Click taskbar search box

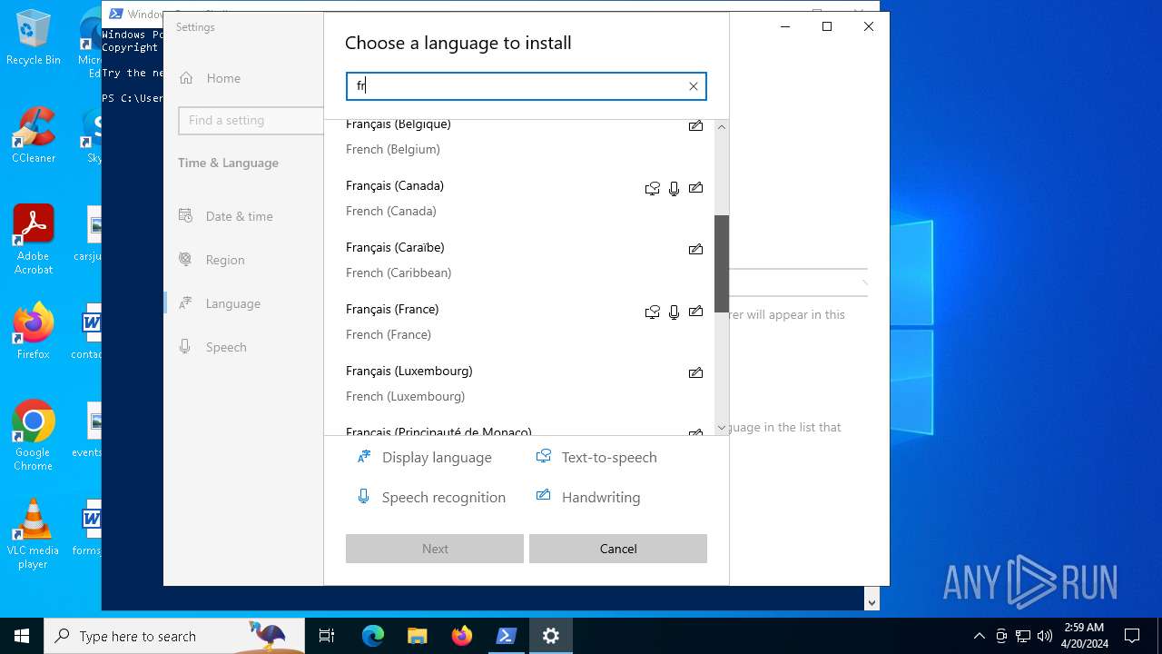pyautogui.click(x=174, y=636)
